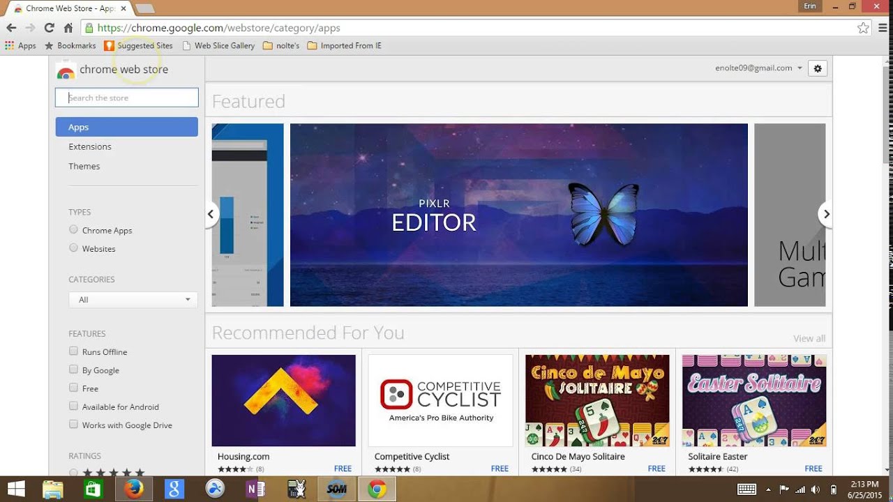Check the By Google filter
893x502 pixels.
73,370
